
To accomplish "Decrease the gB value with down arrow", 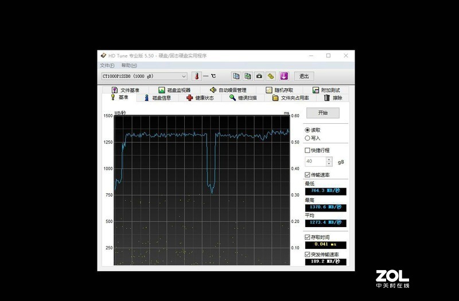I will (329, 164).
